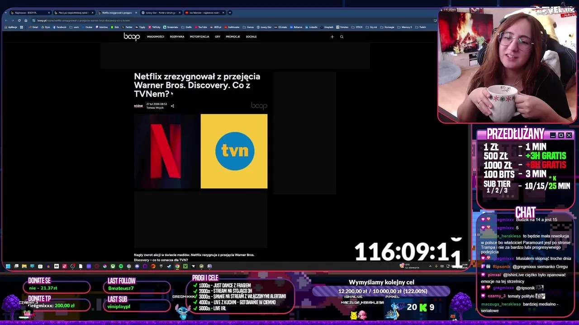Switch to Najnowsze - BOOP.PL tab
Viewport: 579px width, 325px height.
click(30, 13)
